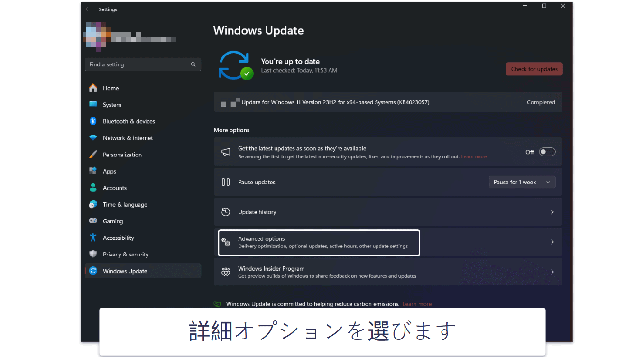
Task: Select Accessibility in the sidebar
Action: [x=143, y=238]
